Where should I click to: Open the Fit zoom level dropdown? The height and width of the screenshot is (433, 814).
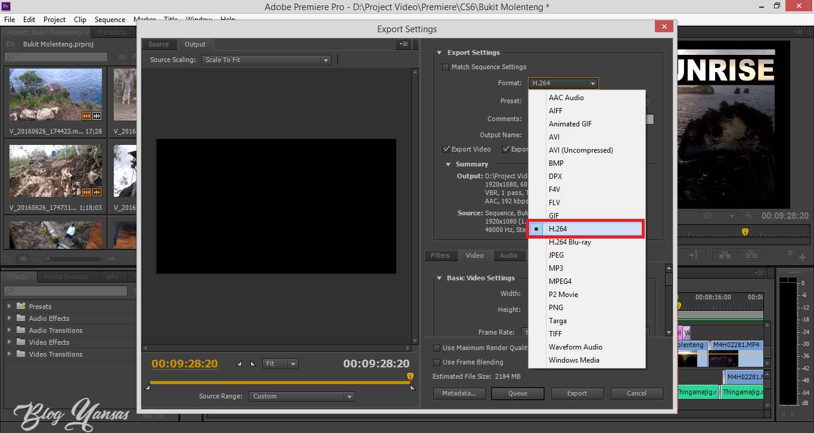pyautogui.click(x=280, y=363)
